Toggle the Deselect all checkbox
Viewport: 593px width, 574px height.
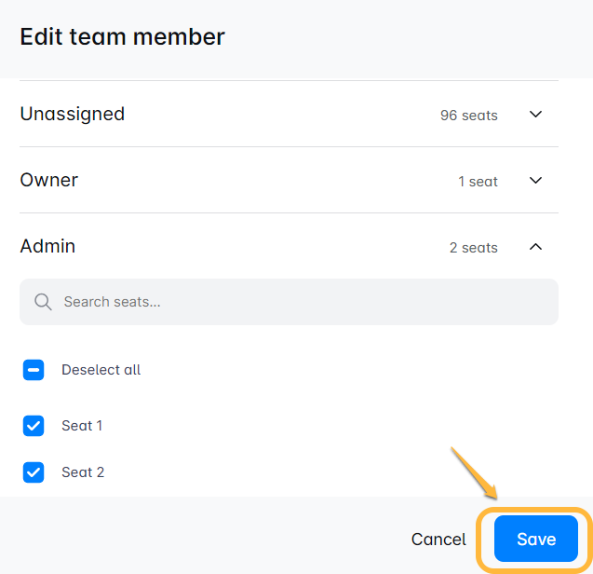tap(34, 370)
